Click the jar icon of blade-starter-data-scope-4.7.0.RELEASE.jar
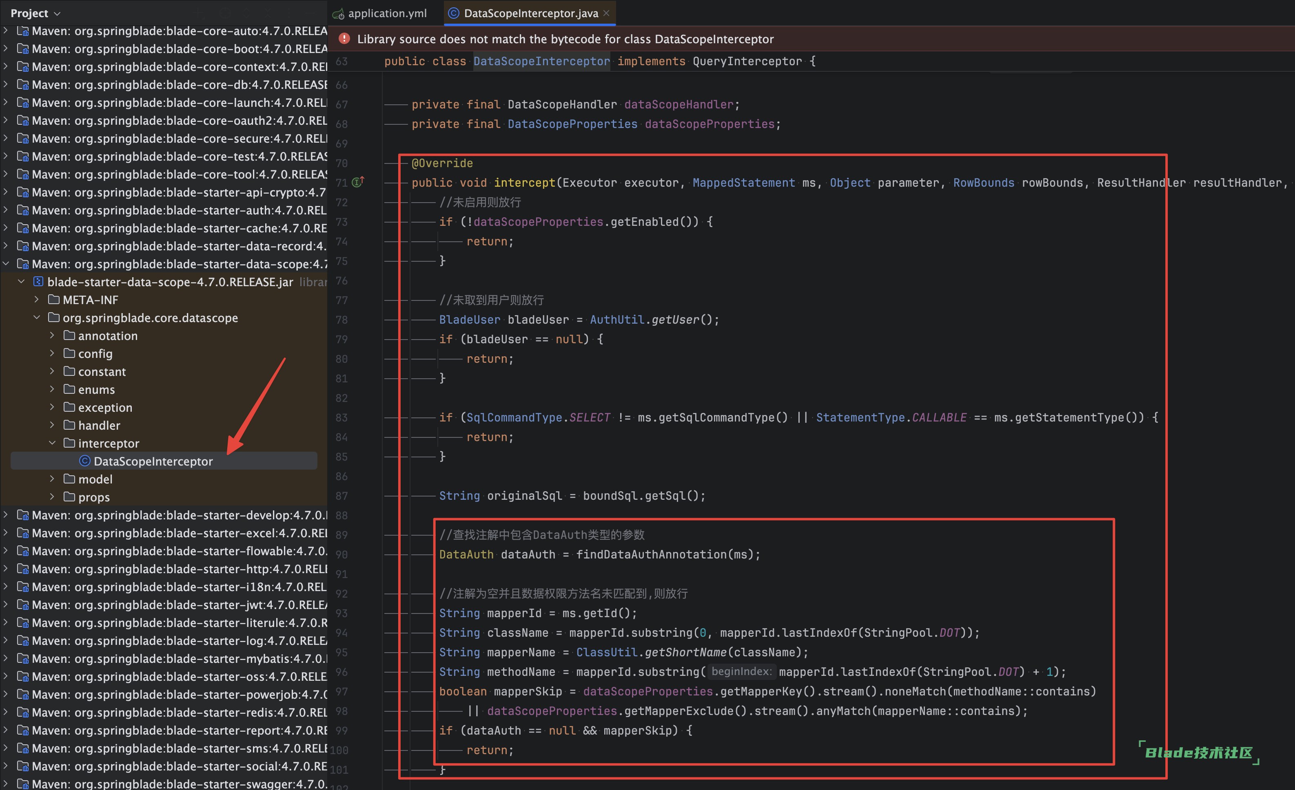 [38, 282]
